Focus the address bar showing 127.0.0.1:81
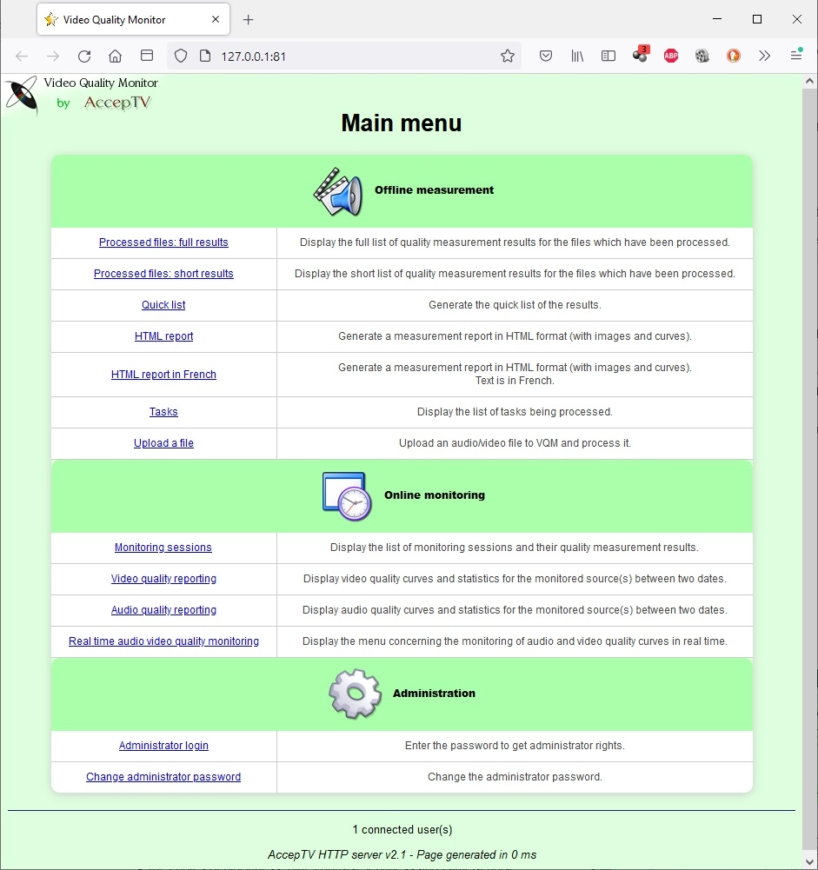The width and height of the screenshot is (818, 870). click(x=344, y=56)
